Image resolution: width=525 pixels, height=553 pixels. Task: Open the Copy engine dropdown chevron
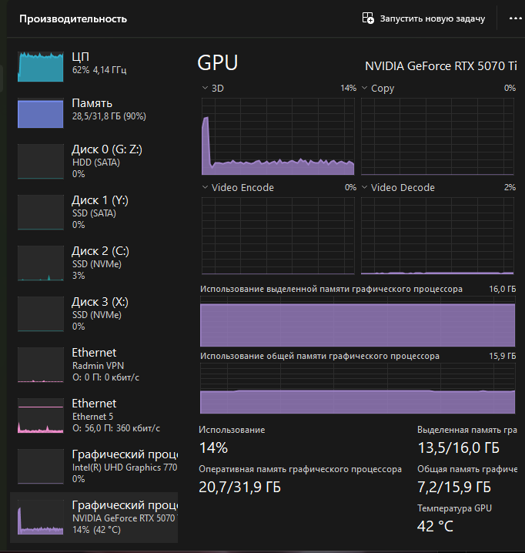coord(365,88)
